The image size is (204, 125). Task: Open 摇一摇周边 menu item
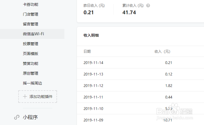point(32,83)
